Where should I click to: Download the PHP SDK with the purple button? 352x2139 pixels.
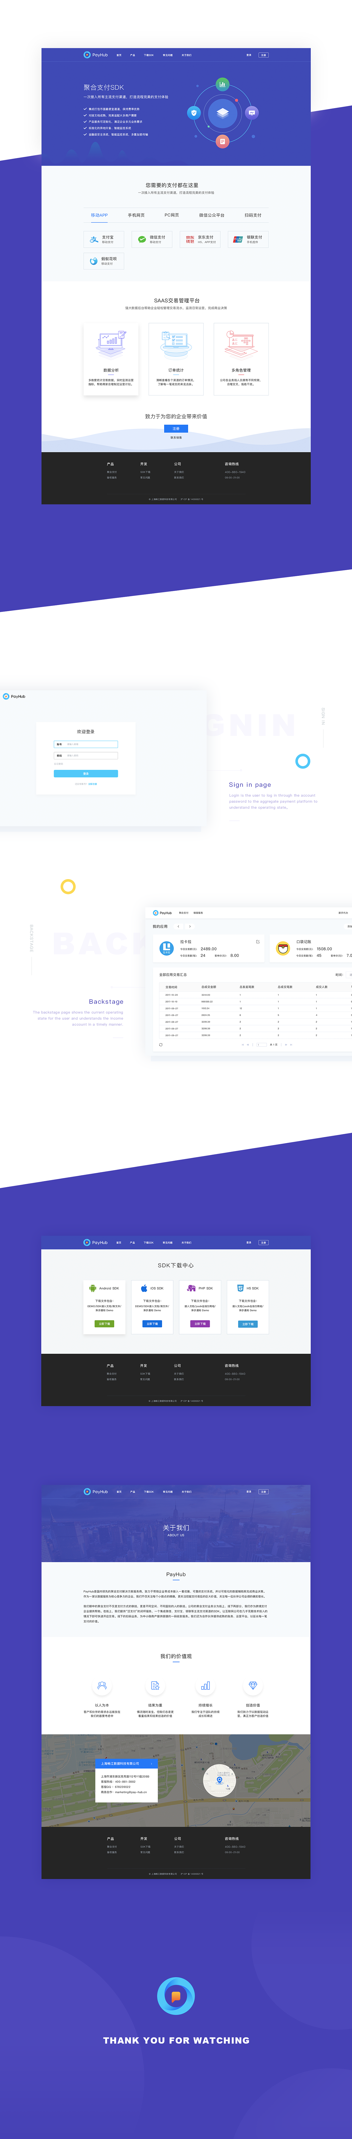click(x=200, y=1324)
